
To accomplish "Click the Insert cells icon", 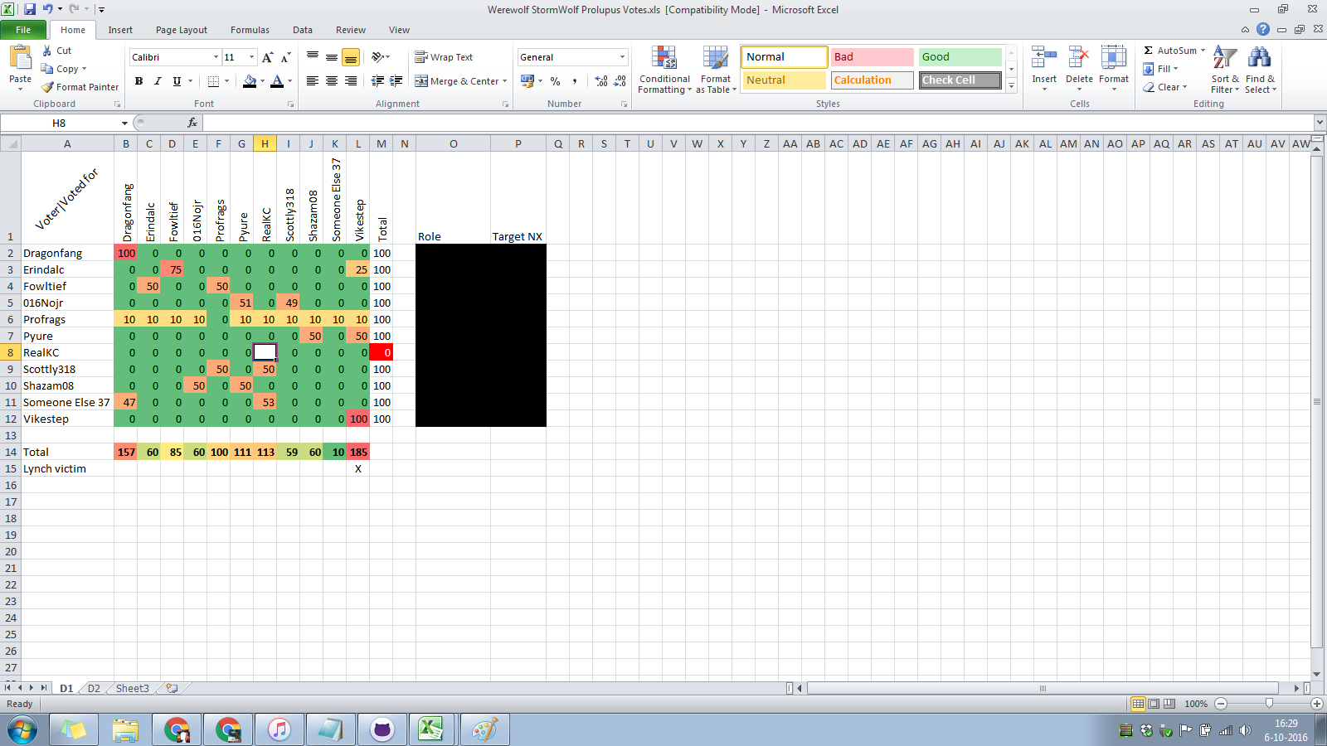I will [1044, 58].
